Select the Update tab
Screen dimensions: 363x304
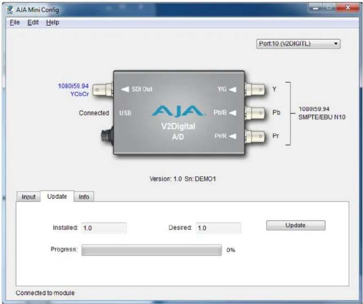click(57, 196)
